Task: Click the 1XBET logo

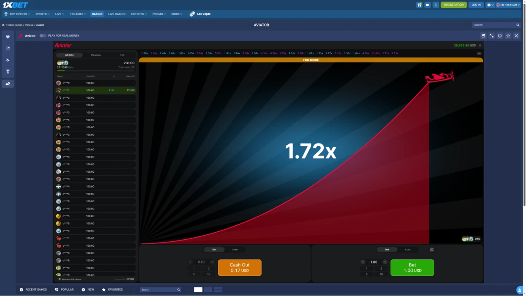Action: (x=16, y=5)
